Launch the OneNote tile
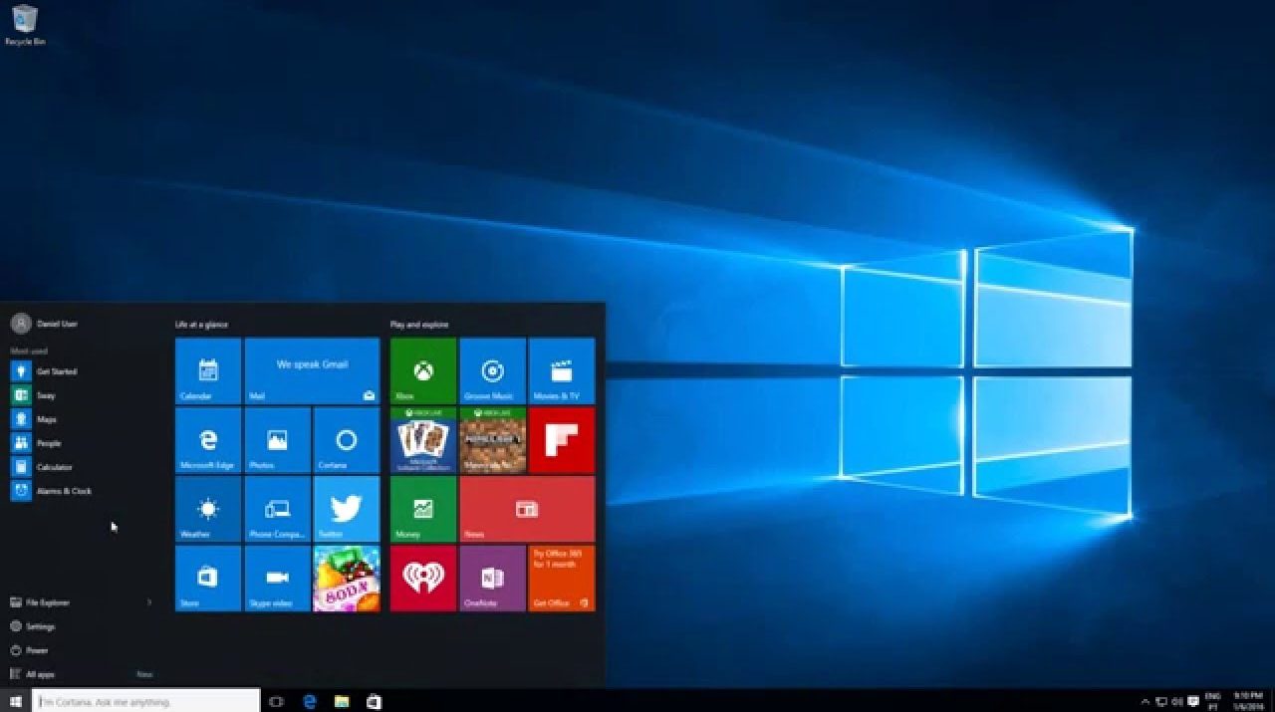 click(492, 578)
